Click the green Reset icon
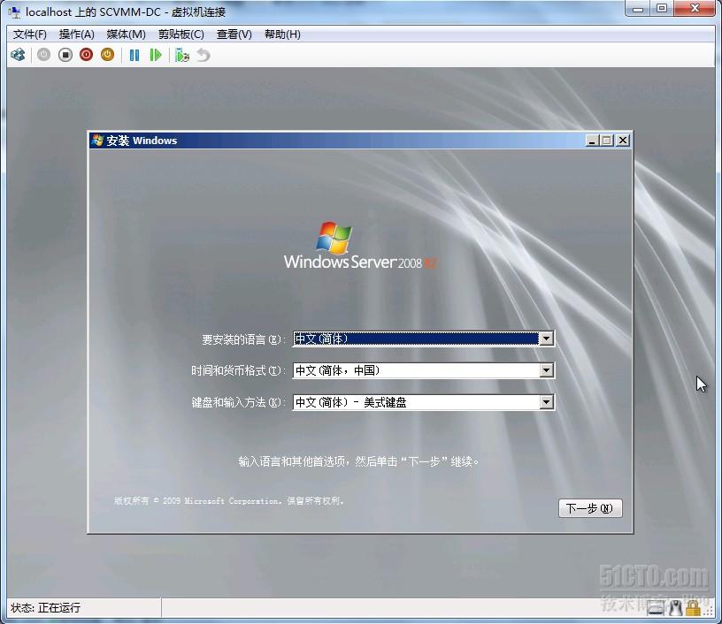Image resolution: width=722 pixels, height=624 pixels. pos(156,55)
